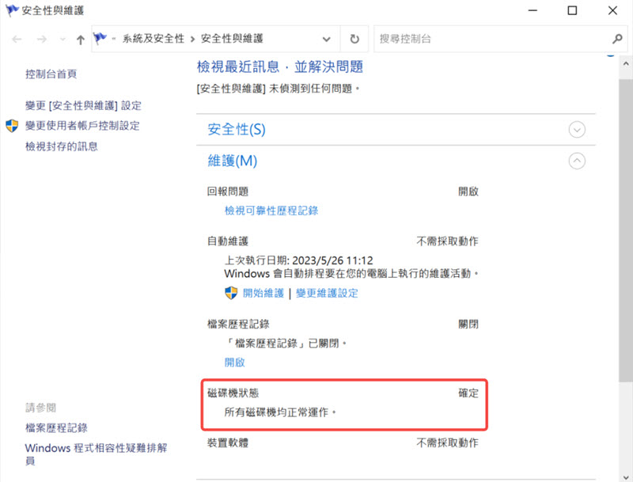Click 開啟 link under 檔案歷程記錄

click(235, 362)
